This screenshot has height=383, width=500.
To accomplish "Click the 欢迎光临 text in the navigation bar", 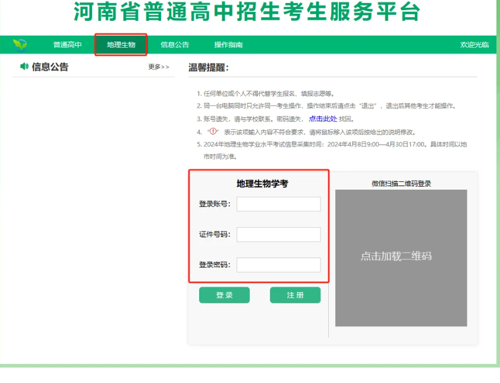I will pos(474,45).
